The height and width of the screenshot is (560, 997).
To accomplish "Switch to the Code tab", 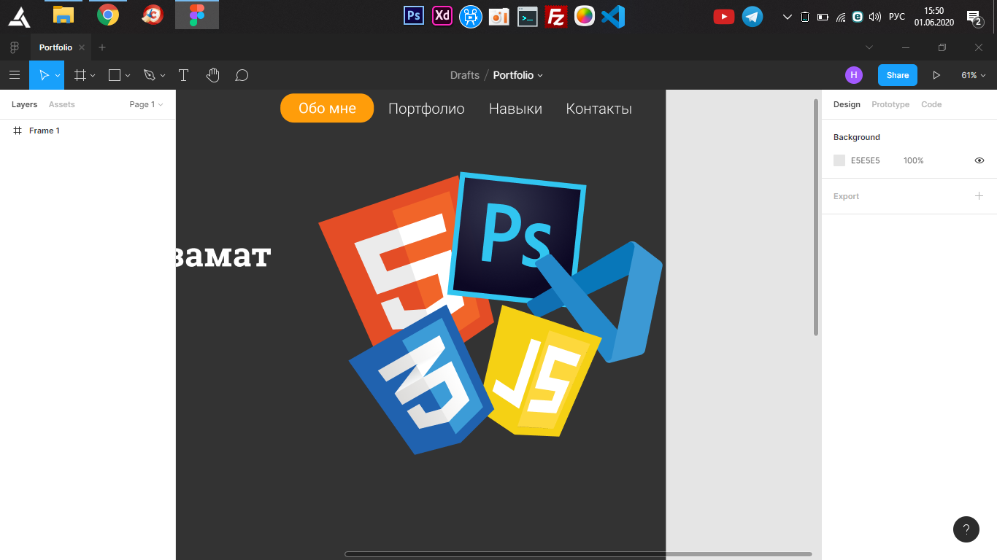I will pyautogui.click(x=931, y=104).
